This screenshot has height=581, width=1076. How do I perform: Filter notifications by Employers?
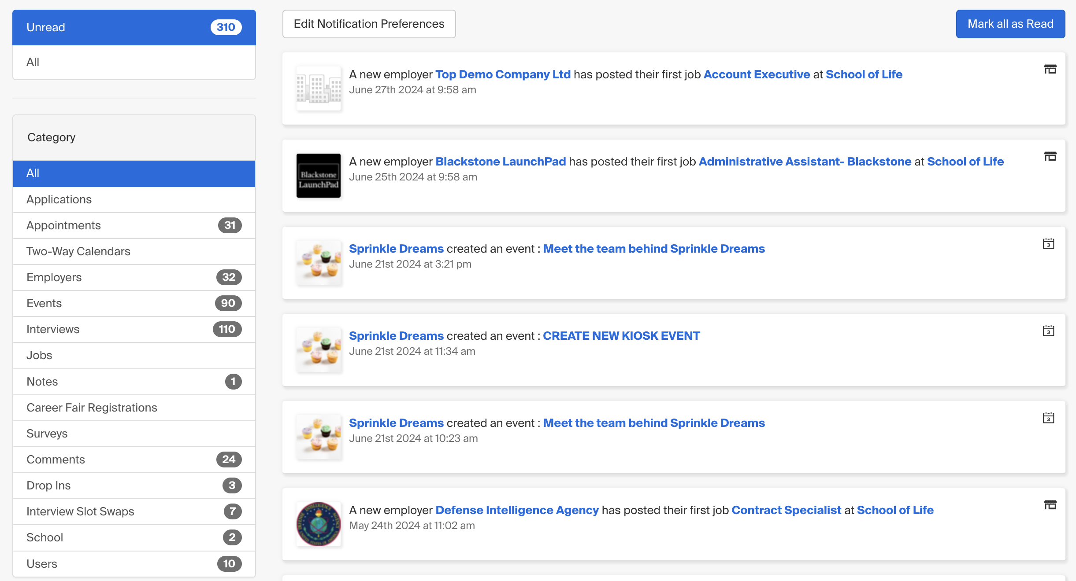click(134, 277)
